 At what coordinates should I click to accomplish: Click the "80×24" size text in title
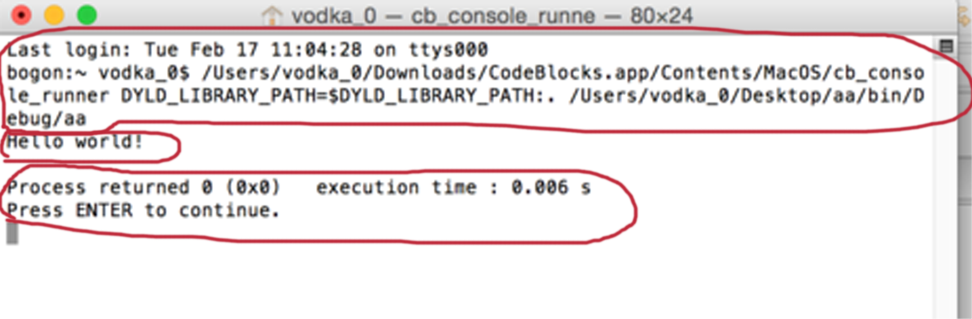661,16
